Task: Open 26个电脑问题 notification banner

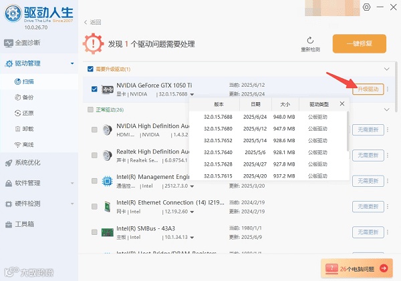Action: click(357, 268)
